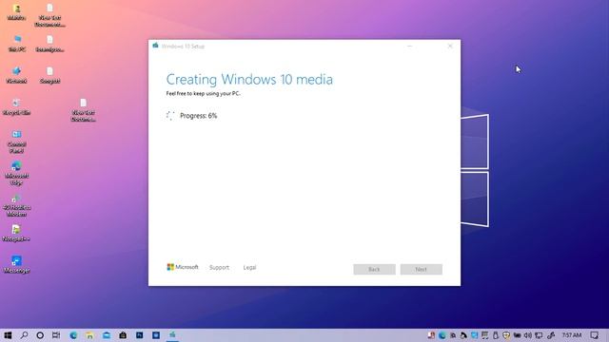The width and height of the screenshot is (609, 342).
Task: Click the Microsoft logo in Setup footer
Action: point(183,267)
